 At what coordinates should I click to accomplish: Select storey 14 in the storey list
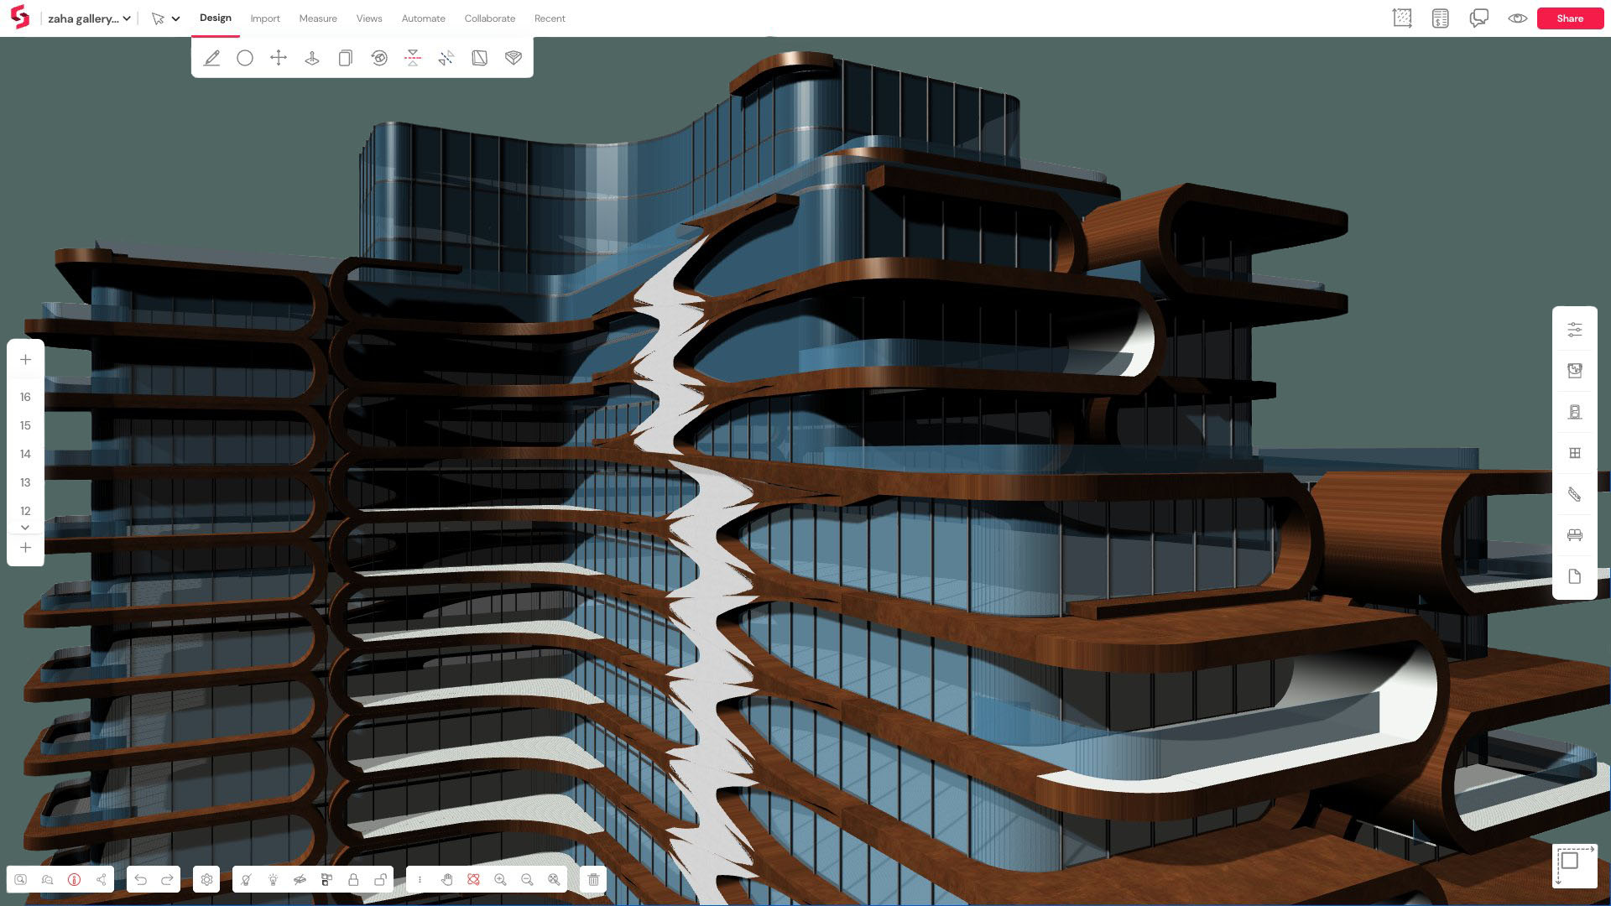(x=25, y=454)
